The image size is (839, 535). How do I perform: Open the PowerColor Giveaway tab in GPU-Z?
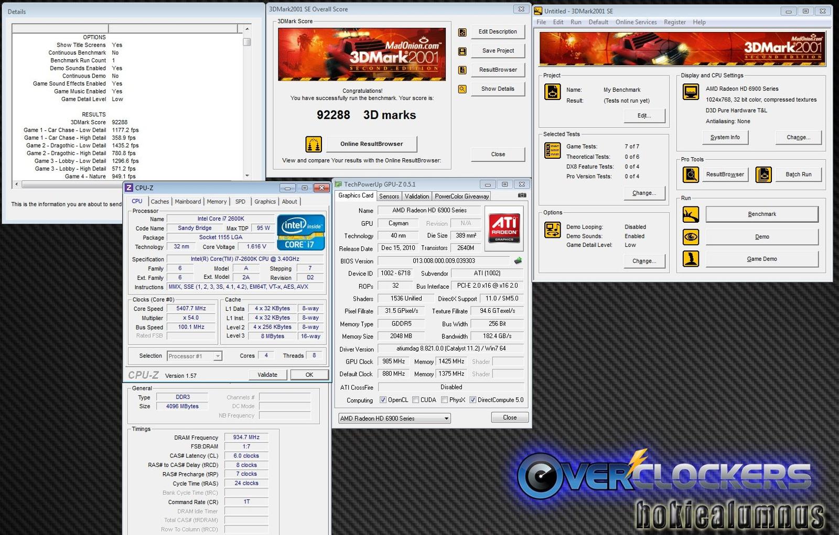point(462,196)
